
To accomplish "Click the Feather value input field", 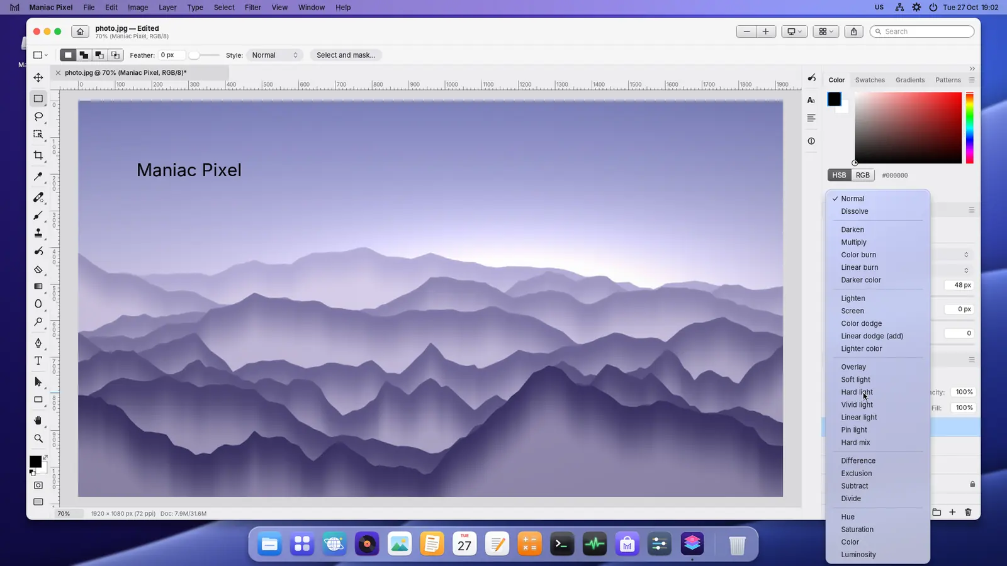I will (x=172, y=55).
